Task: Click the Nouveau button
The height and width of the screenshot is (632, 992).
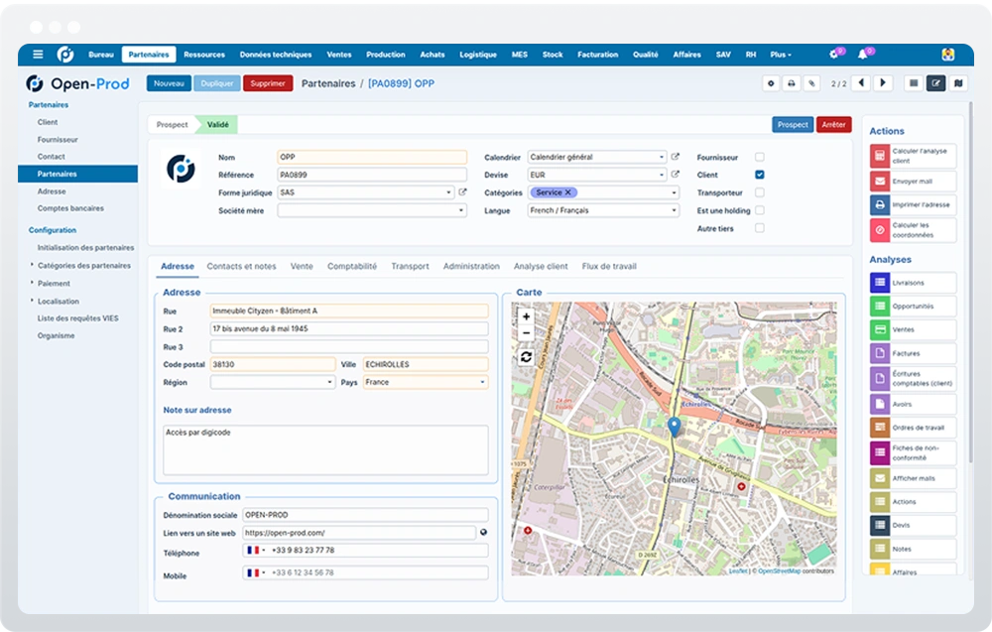Action: pyautogui.click(x=169, y=83)
